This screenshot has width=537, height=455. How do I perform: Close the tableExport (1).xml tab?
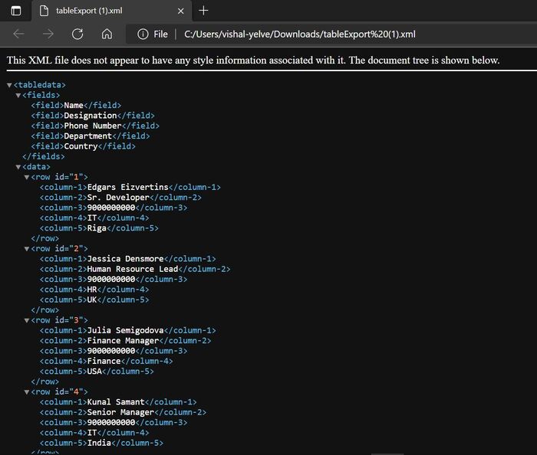pyautogui.click(x=181, y=11)
